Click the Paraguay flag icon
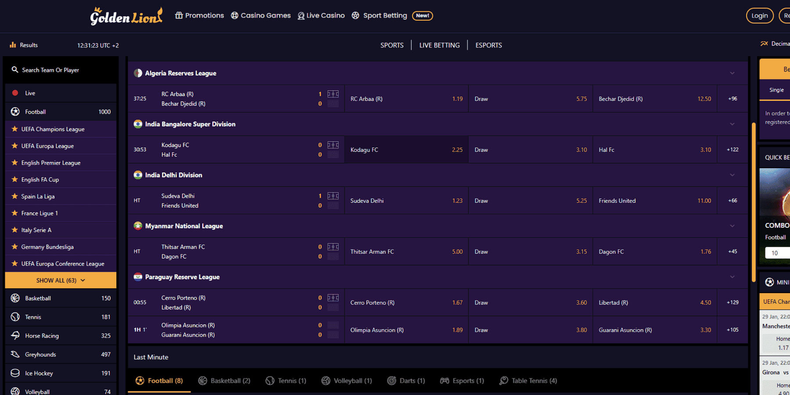 (138, 277)
